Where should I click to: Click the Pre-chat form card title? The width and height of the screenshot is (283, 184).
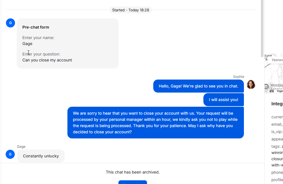(36, 27)
